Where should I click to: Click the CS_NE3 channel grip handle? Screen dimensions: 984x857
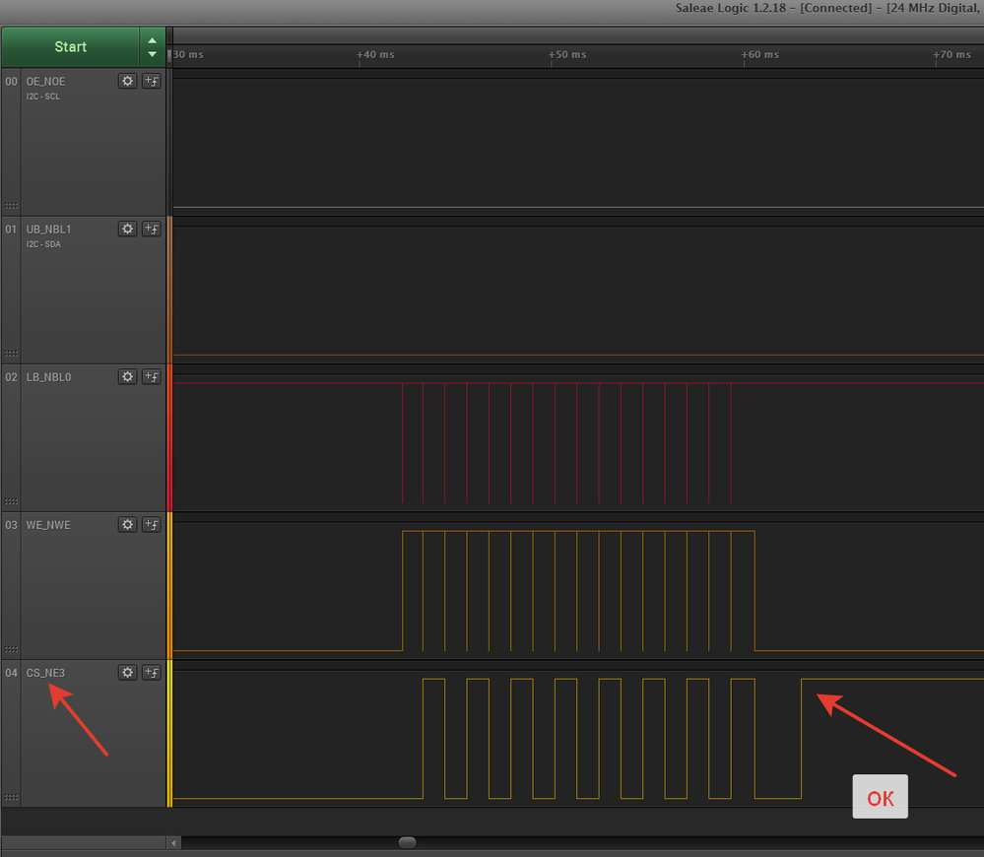[x=11, y=797]
